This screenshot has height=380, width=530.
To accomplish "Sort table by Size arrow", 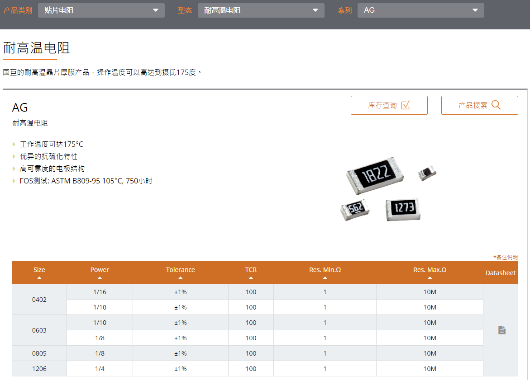I will coord(39,278).
